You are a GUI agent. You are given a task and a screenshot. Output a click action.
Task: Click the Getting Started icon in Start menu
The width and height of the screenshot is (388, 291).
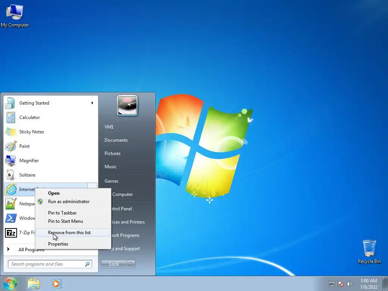tap(11, 103)
